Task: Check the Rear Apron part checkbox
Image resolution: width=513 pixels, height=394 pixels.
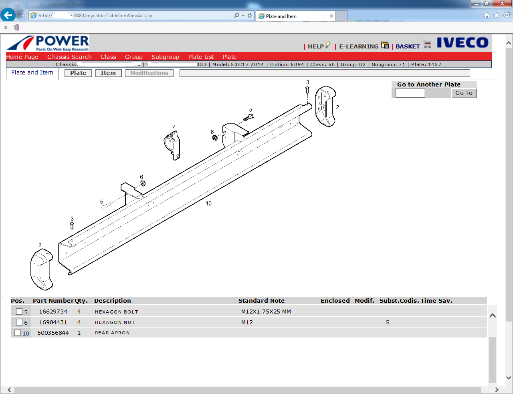Action: (x=17, y=332)
